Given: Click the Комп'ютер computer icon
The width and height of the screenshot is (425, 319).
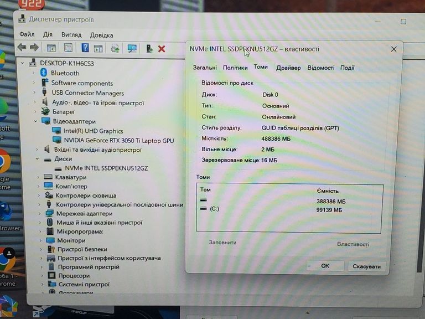Looking at the screenshot, I should coord(48,186).
